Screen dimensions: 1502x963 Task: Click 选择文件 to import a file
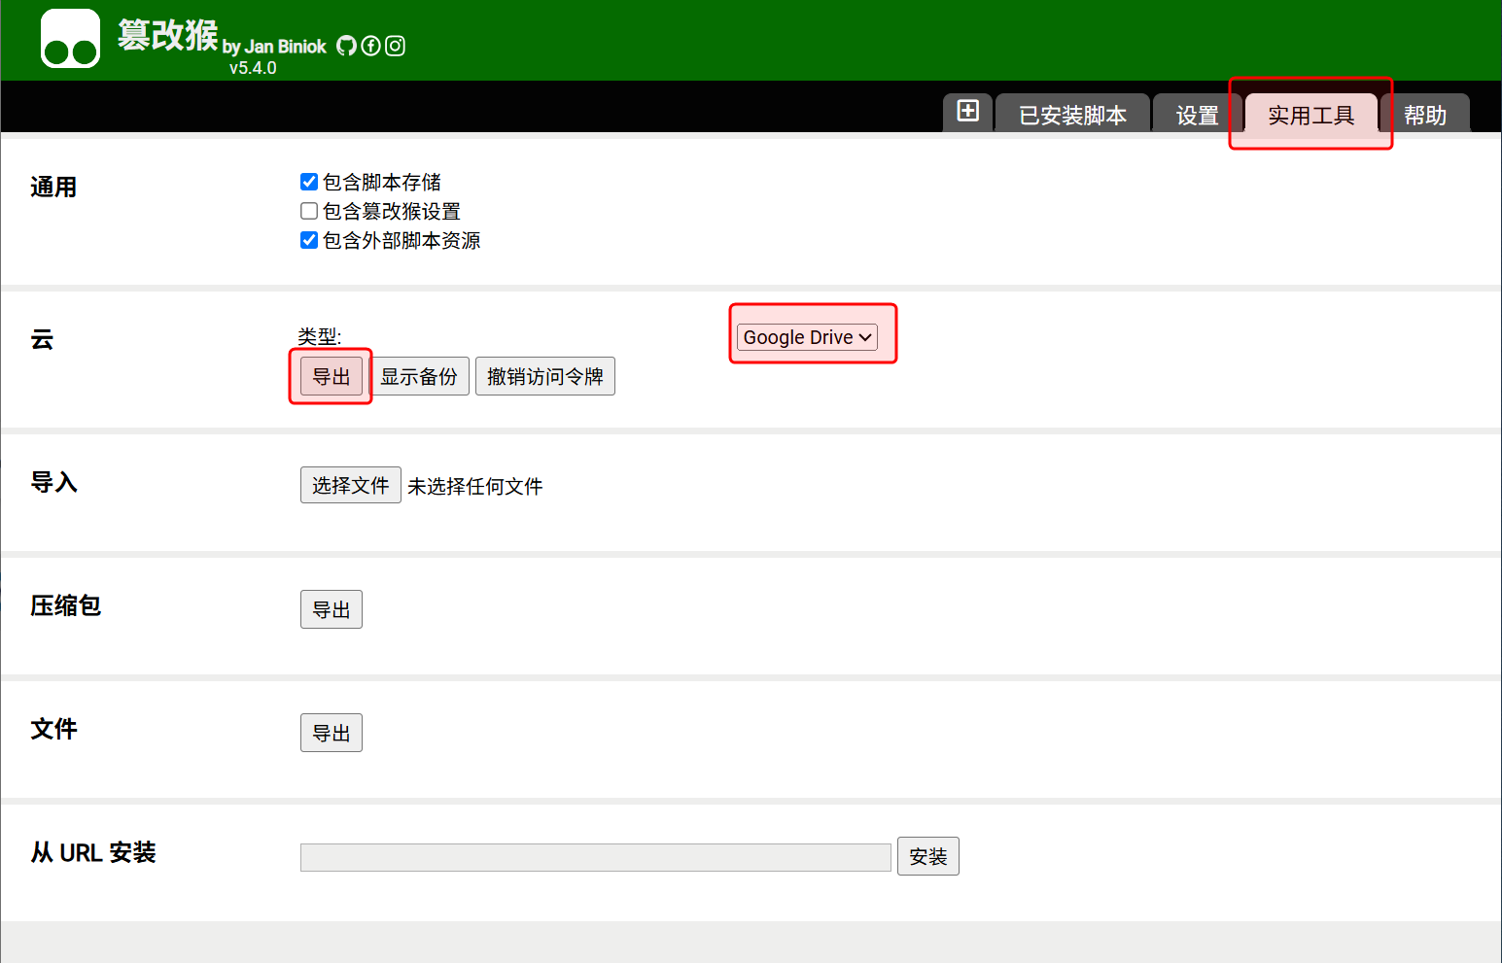click(350, 485)
